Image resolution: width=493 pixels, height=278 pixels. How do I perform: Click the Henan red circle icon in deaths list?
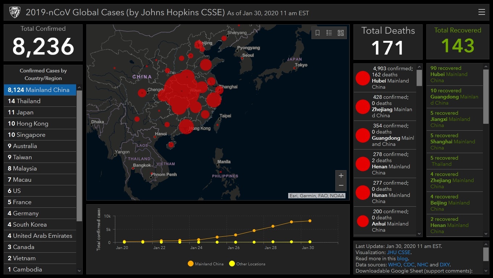coord(362,164)
